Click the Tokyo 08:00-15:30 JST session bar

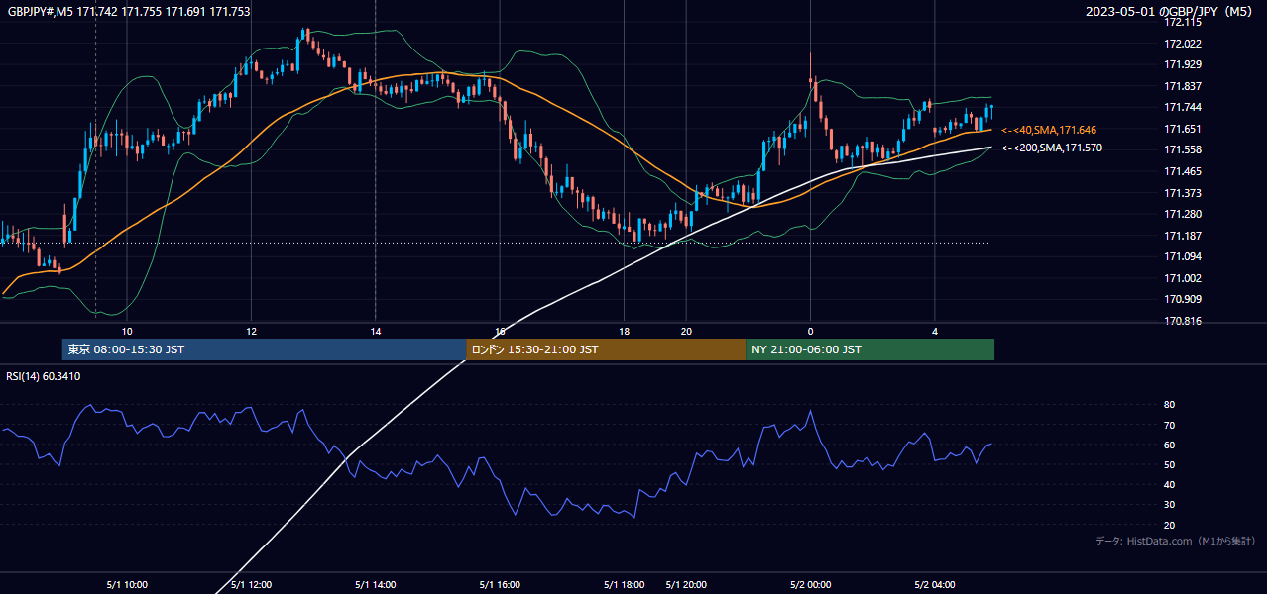[x=263, y=349]
